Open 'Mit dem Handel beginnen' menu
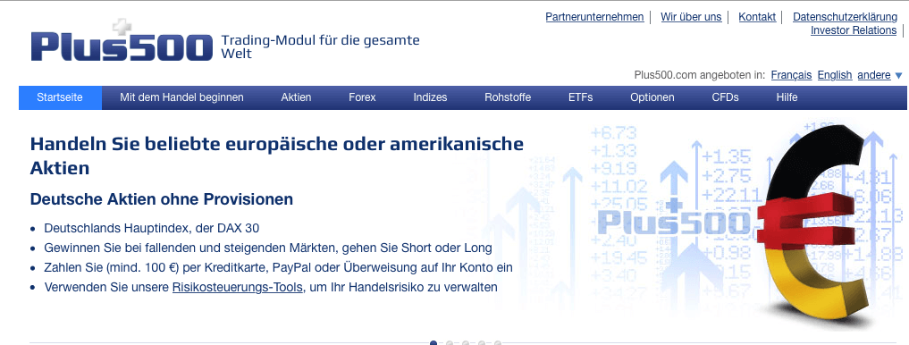This screenshot has width=909, height=345. (x=181, y=97)
